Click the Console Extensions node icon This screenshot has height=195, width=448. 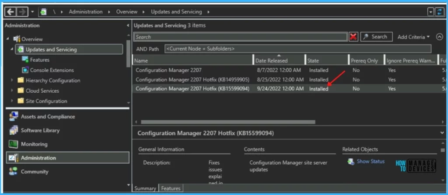pos(25,70)
